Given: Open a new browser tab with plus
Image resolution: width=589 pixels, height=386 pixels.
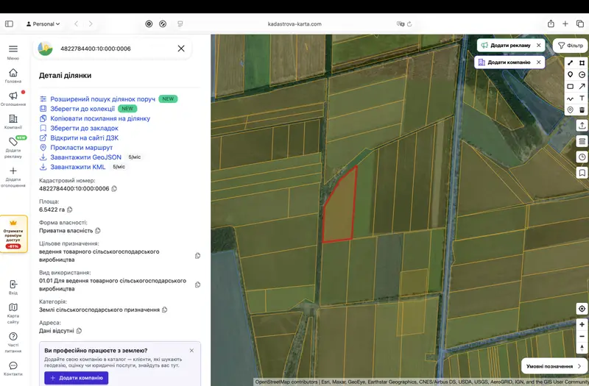Looking at the screenshot, I should [565, 24].
